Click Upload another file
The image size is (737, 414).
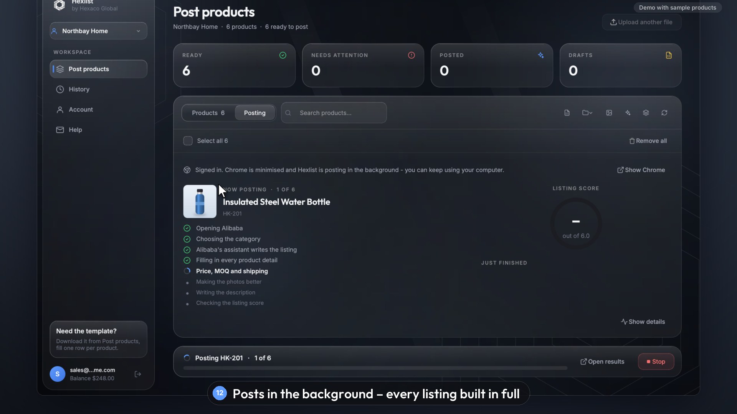642,22
